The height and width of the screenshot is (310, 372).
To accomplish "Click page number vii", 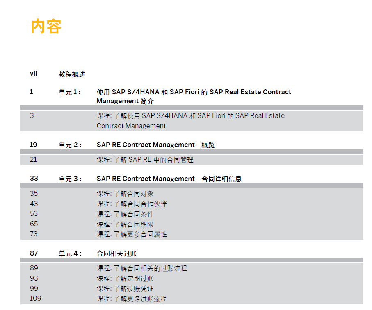I will (x=33, y=74).
